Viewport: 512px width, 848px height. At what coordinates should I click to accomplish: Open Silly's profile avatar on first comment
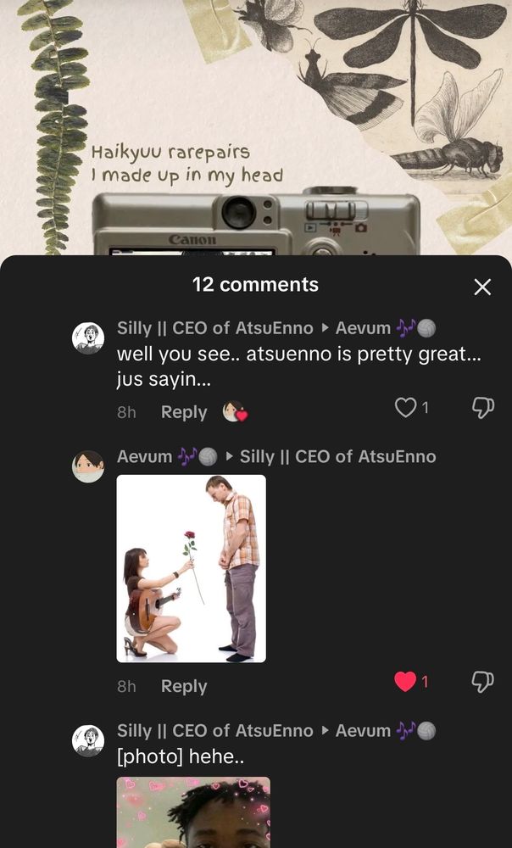[x=88, y=338]
